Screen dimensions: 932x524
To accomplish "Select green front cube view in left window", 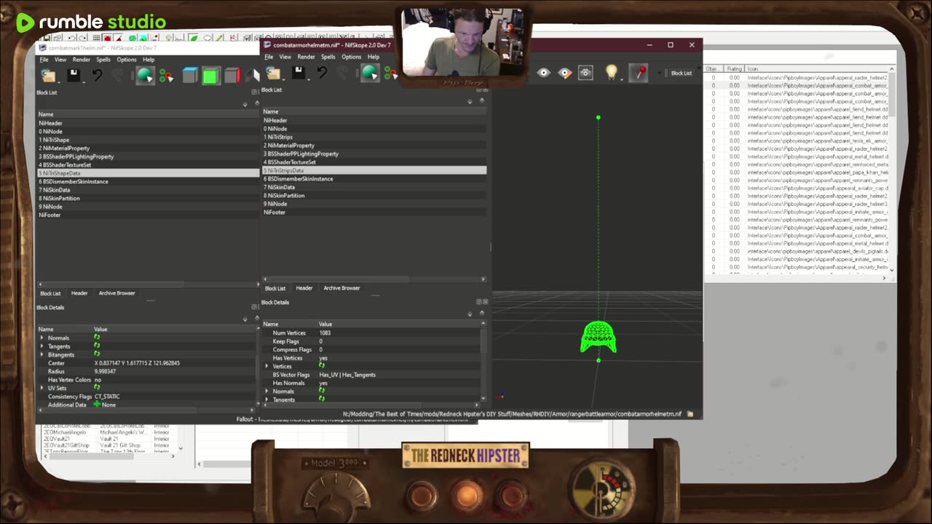I will click(x=210, y=75).
